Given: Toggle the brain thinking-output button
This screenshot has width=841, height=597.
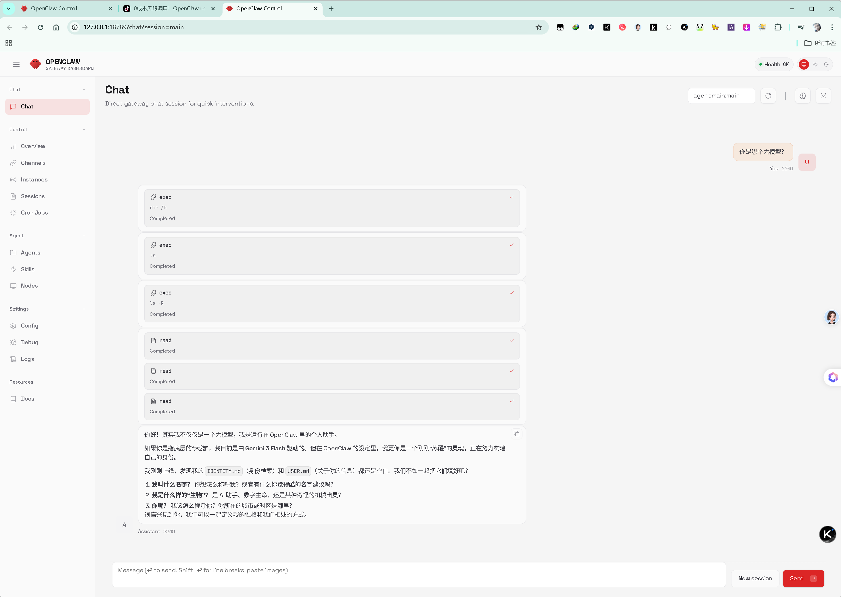Looking at the screenshot, I should point(802,96).
